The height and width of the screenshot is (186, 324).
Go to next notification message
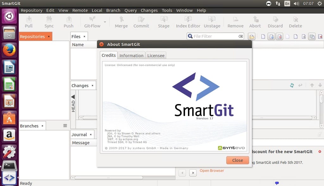tap(193, 173)
